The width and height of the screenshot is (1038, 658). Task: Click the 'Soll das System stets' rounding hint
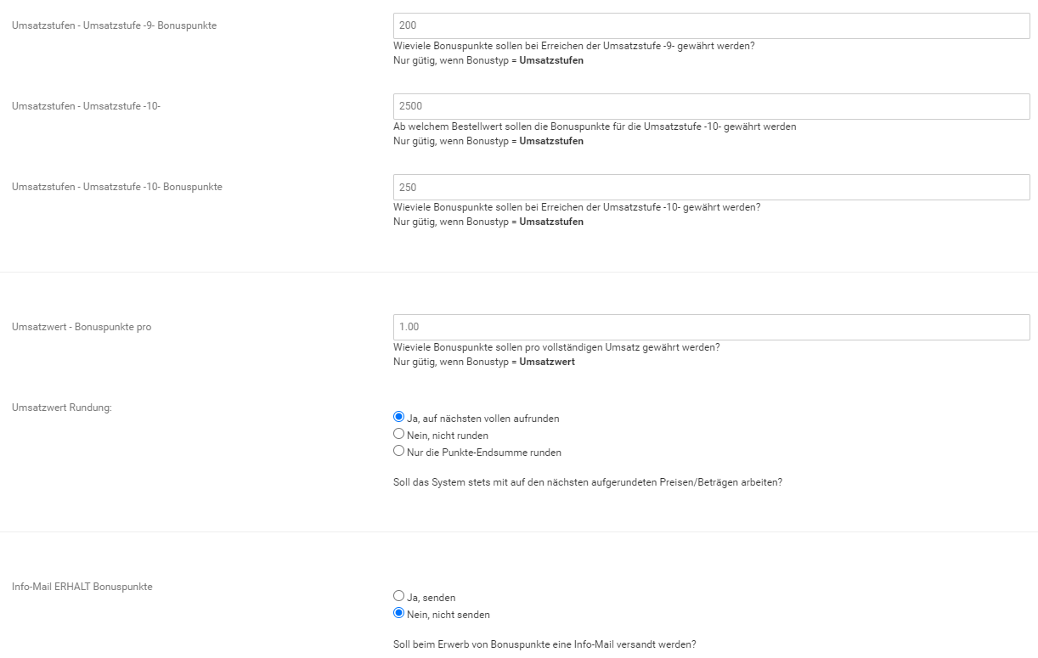tap(588, 482)
